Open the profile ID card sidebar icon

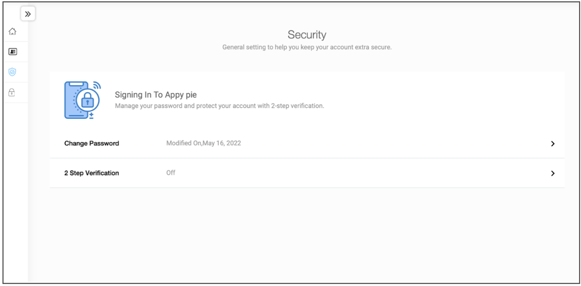(x=12, y=52)
